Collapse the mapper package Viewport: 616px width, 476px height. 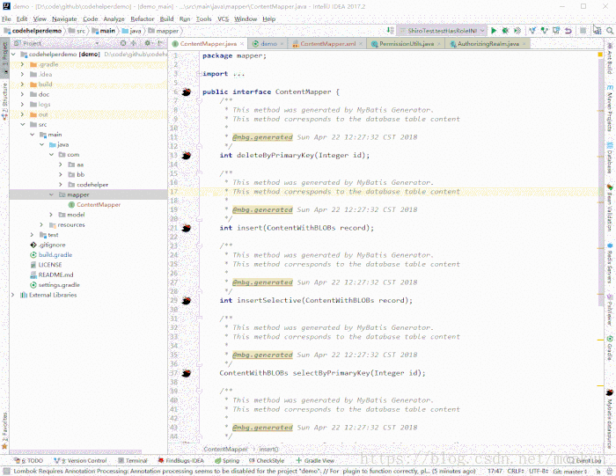click(x=51, y=194)
